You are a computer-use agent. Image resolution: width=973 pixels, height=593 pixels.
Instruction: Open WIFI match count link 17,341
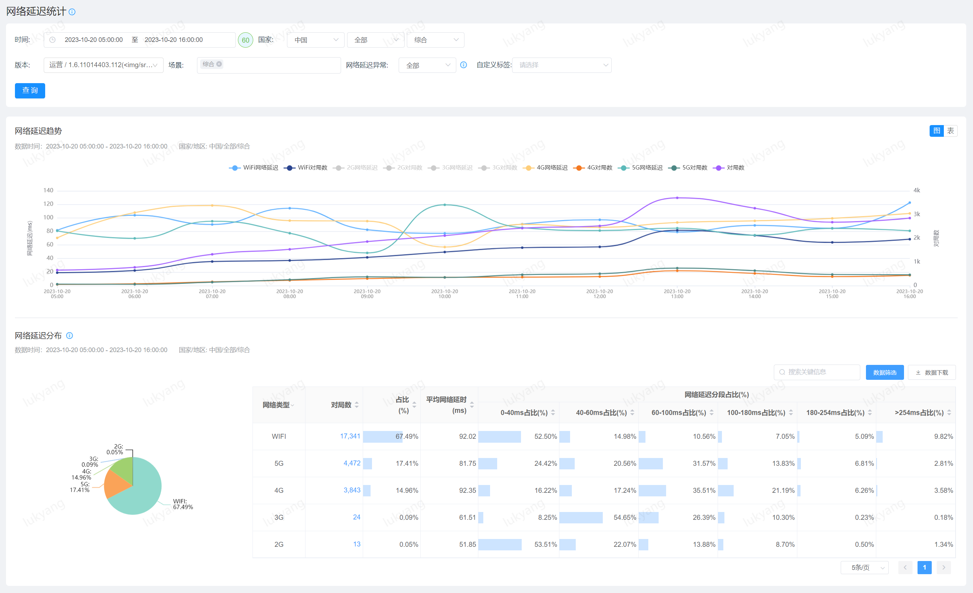point(350,436)
